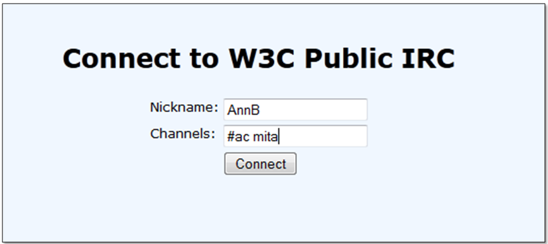Click blank area above the page heading
This screenshot has height=244, width=548.
point(260,21)
